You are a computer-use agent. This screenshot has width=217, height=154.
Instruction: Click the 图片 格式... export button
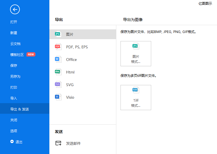(136, 54)
